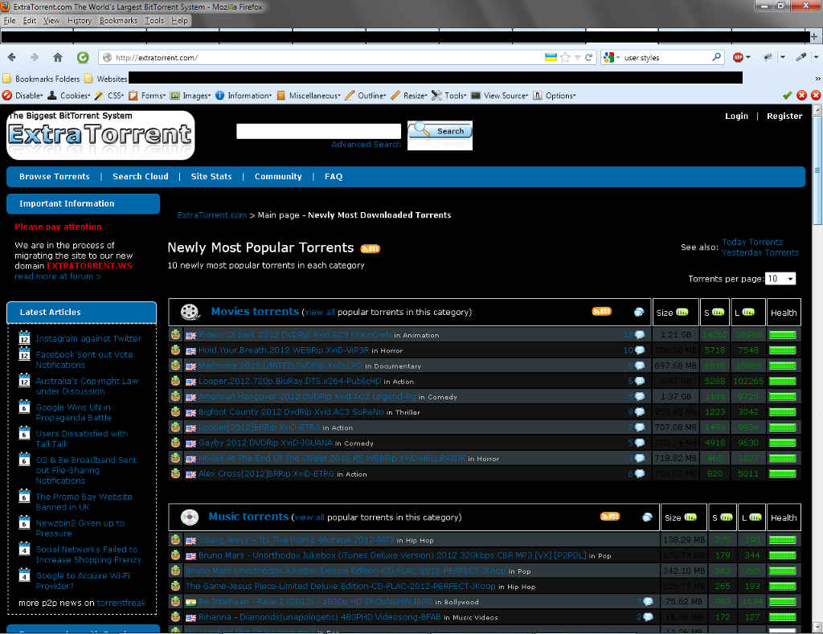Click the comment bubble next to Hold.Your.Breath.2012
Viewport: 823px width, 634px height.
coord(638,350)
